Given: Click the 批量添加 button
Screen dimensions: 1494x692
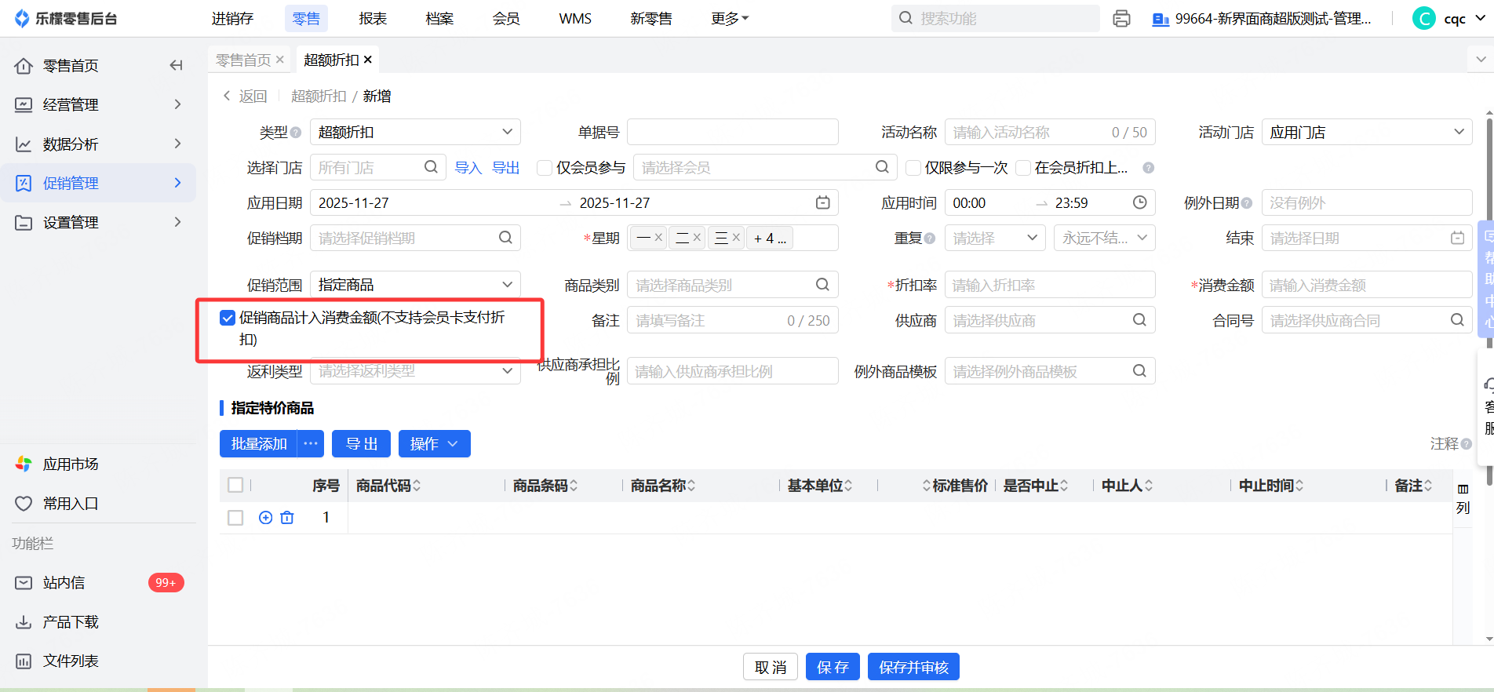Looking at the screenshot, I should pos(259,444).
